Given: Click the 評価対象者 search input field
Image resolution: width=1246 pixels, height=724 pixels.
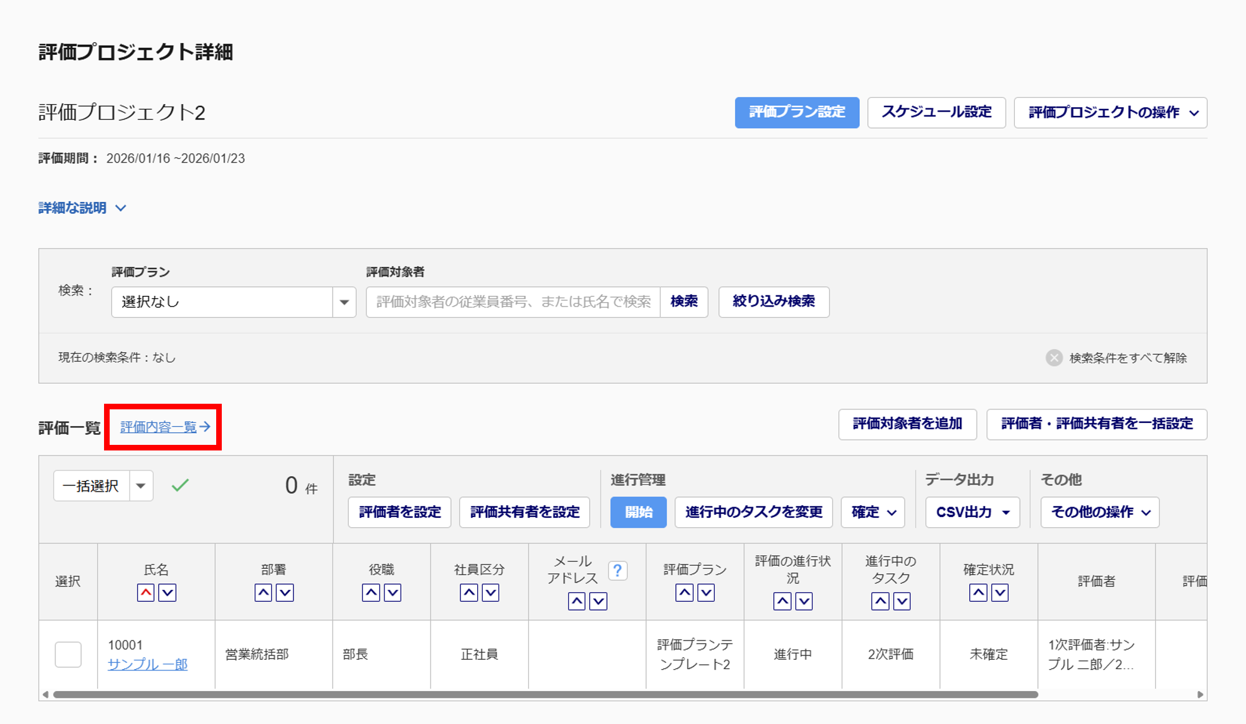Looking at the screenshot, I should click(x=513, y=302).
